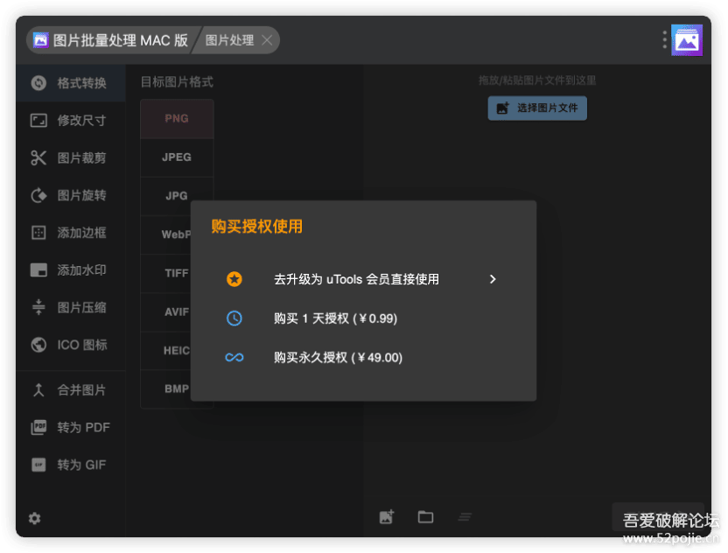Click the 转为 GIF icon

tap(38, 465)
